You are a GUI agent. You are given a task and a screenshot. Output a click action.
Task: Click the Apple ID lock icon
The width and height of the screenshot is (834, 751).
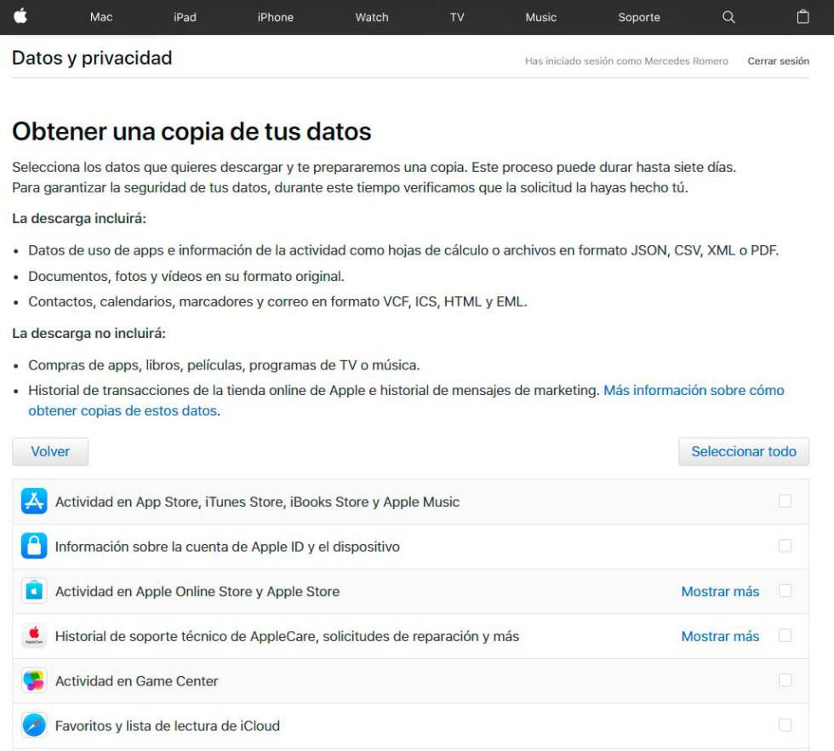click(34, 546)
